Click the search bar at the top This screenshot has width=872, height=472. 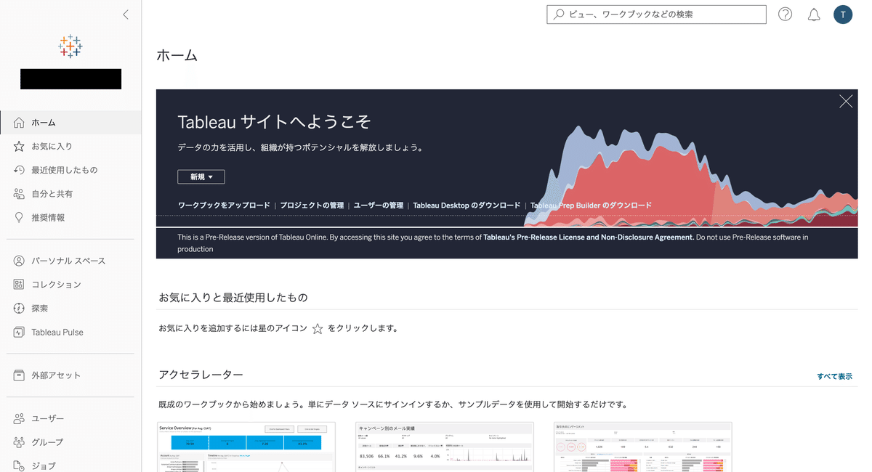(655, 14)
